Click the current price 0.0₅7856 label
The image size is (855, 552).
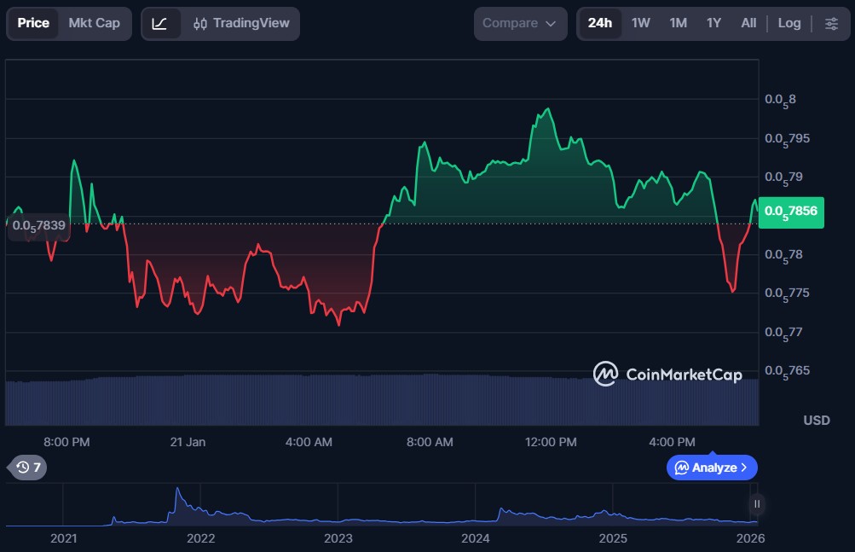point(791,211)
